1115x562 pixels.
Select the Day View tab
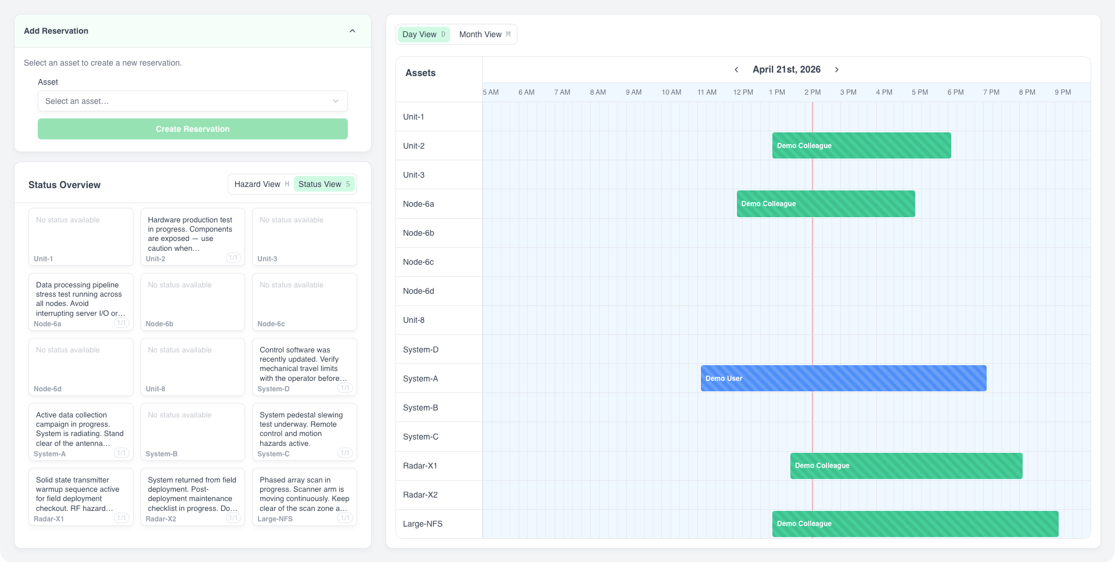click(x=423, y=34)
